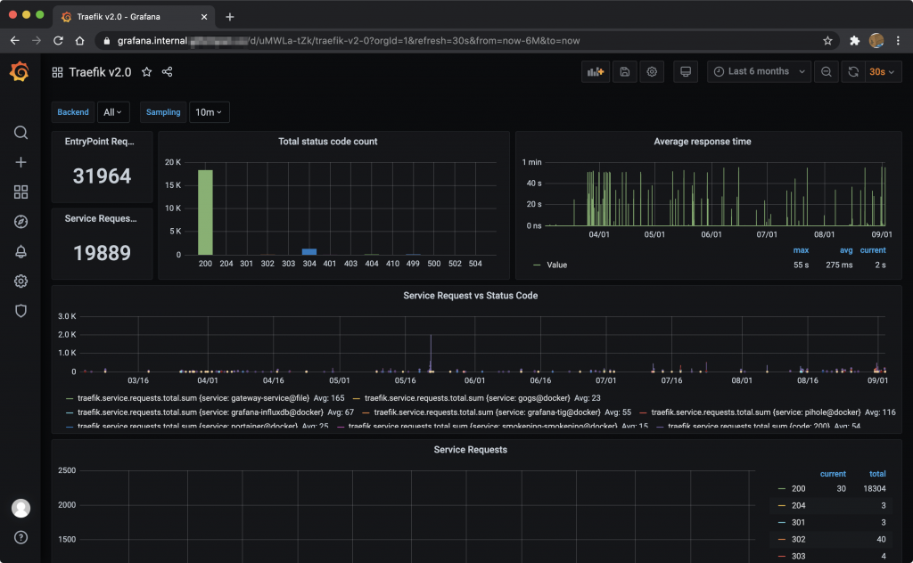This screenshot has width=913, height=563.
Task: Click the Traefik v2.0 dashboard title
Action: point(100,72)
